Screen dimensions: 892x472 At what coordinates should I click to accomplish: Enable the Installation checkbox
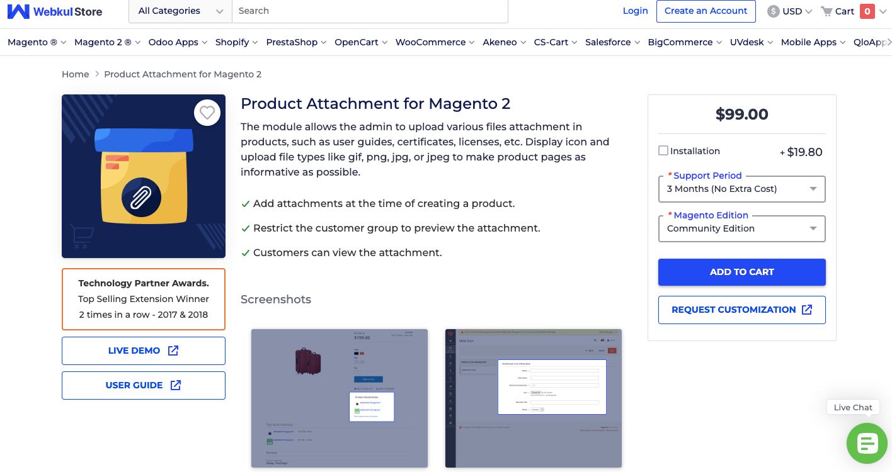point(663,150)
